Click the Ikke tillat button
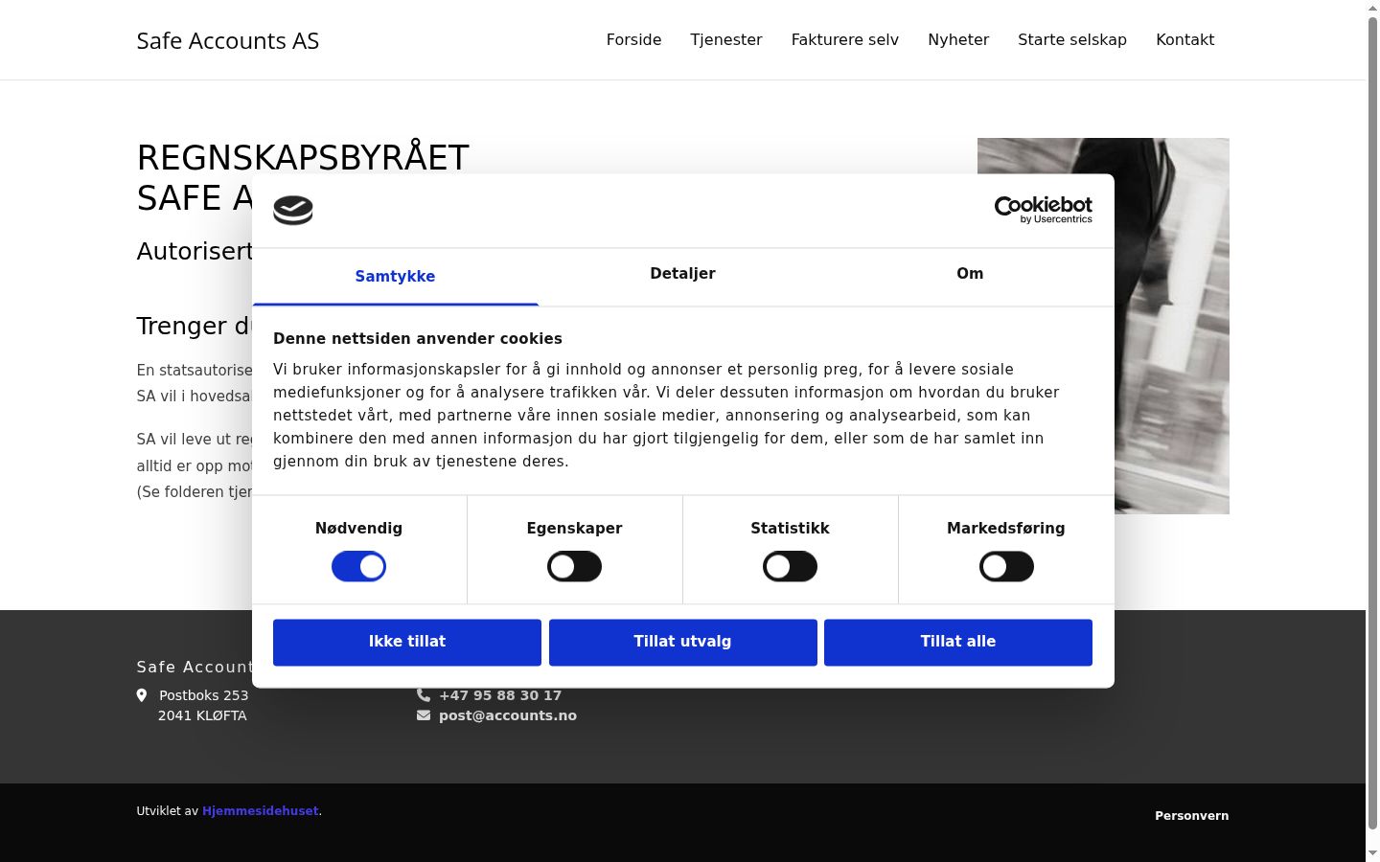 click(407, 642)
